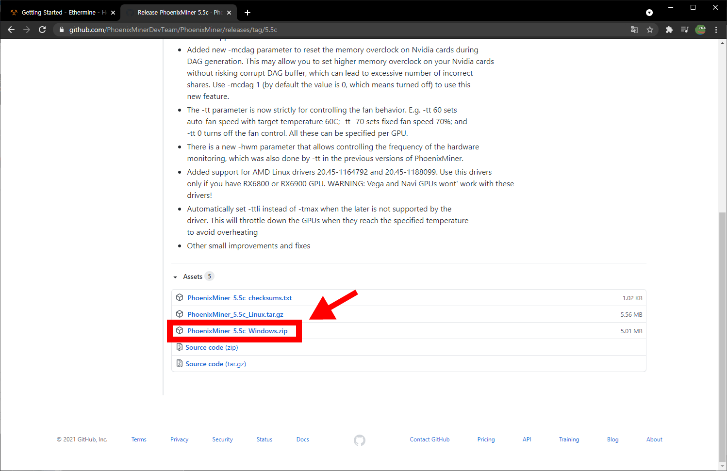This screenshot has width=727, height=471.
Task: Bookmark this page with the star icon
Action: 650,30
